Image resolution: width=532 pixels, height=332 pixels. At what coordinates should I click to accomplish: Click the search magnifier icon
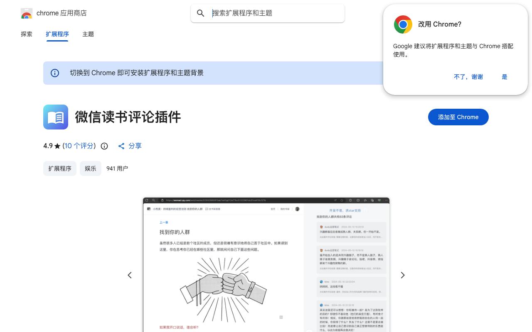(201, 13)
